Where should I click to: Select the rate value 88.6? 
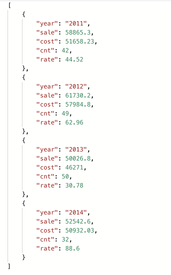[72, 248]
